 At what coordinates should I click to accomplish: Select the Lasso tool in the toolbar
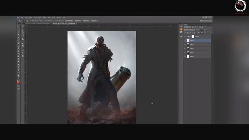[18, 32]
